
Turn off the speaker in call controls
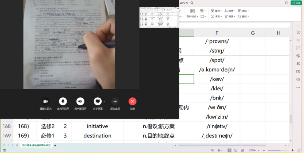(x=80, y=101)
